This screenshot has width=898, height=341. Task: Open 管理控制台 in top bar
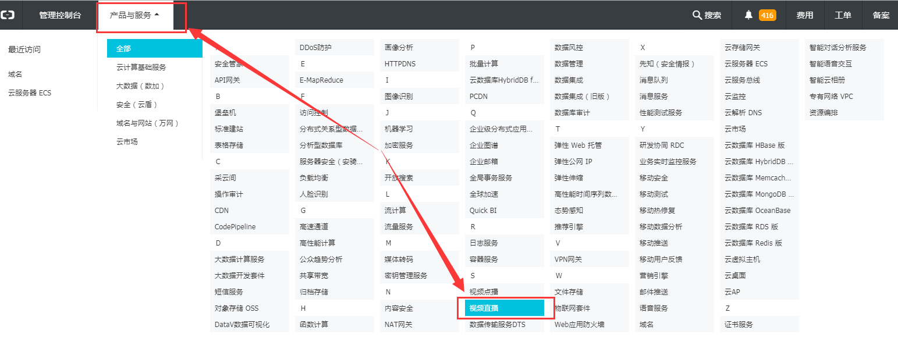click(60, 15)
